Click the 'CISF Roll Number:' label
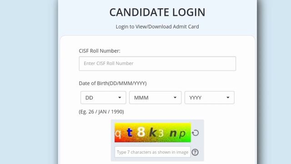 (x=100, y=51)
